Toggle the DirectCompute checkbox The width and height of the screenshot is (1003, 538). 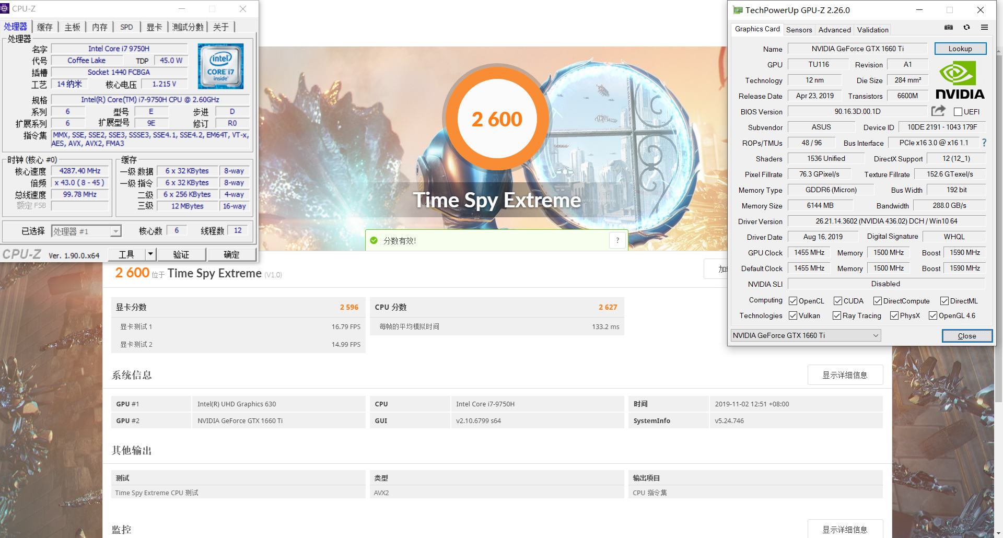pyautogui.click(x=878, y=301)
